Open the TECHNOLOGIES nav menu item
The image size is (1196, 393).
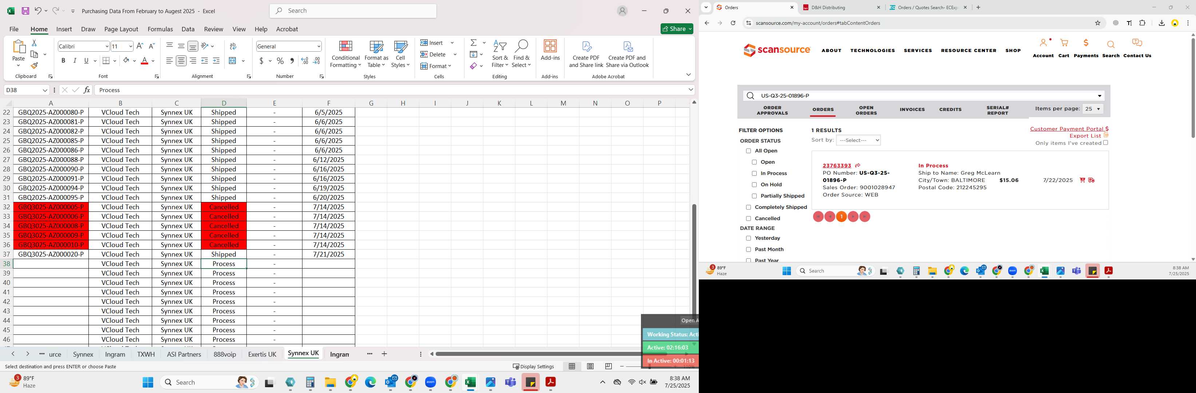[872, 51]
